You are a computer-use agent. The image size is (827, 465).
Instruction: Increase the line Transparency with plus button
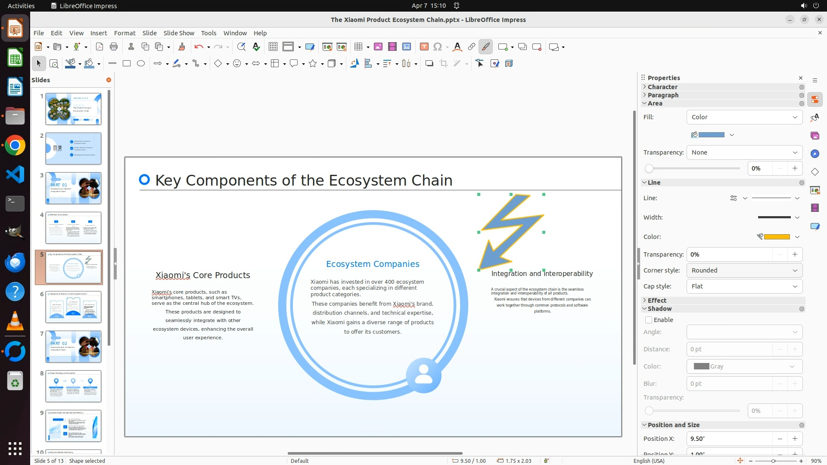tap(795, 254)
